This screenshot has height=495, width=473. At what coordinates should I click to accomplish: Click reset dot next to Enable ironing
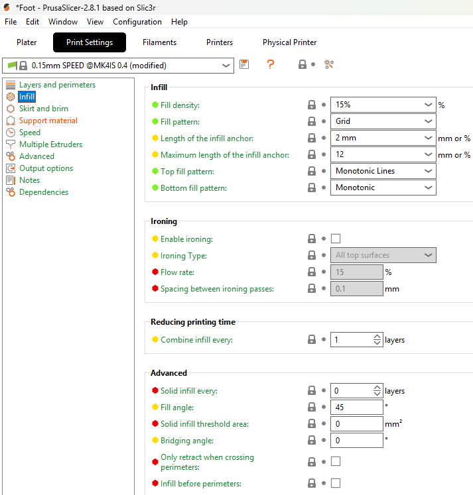pyautogui.click(x=324, y=239)
